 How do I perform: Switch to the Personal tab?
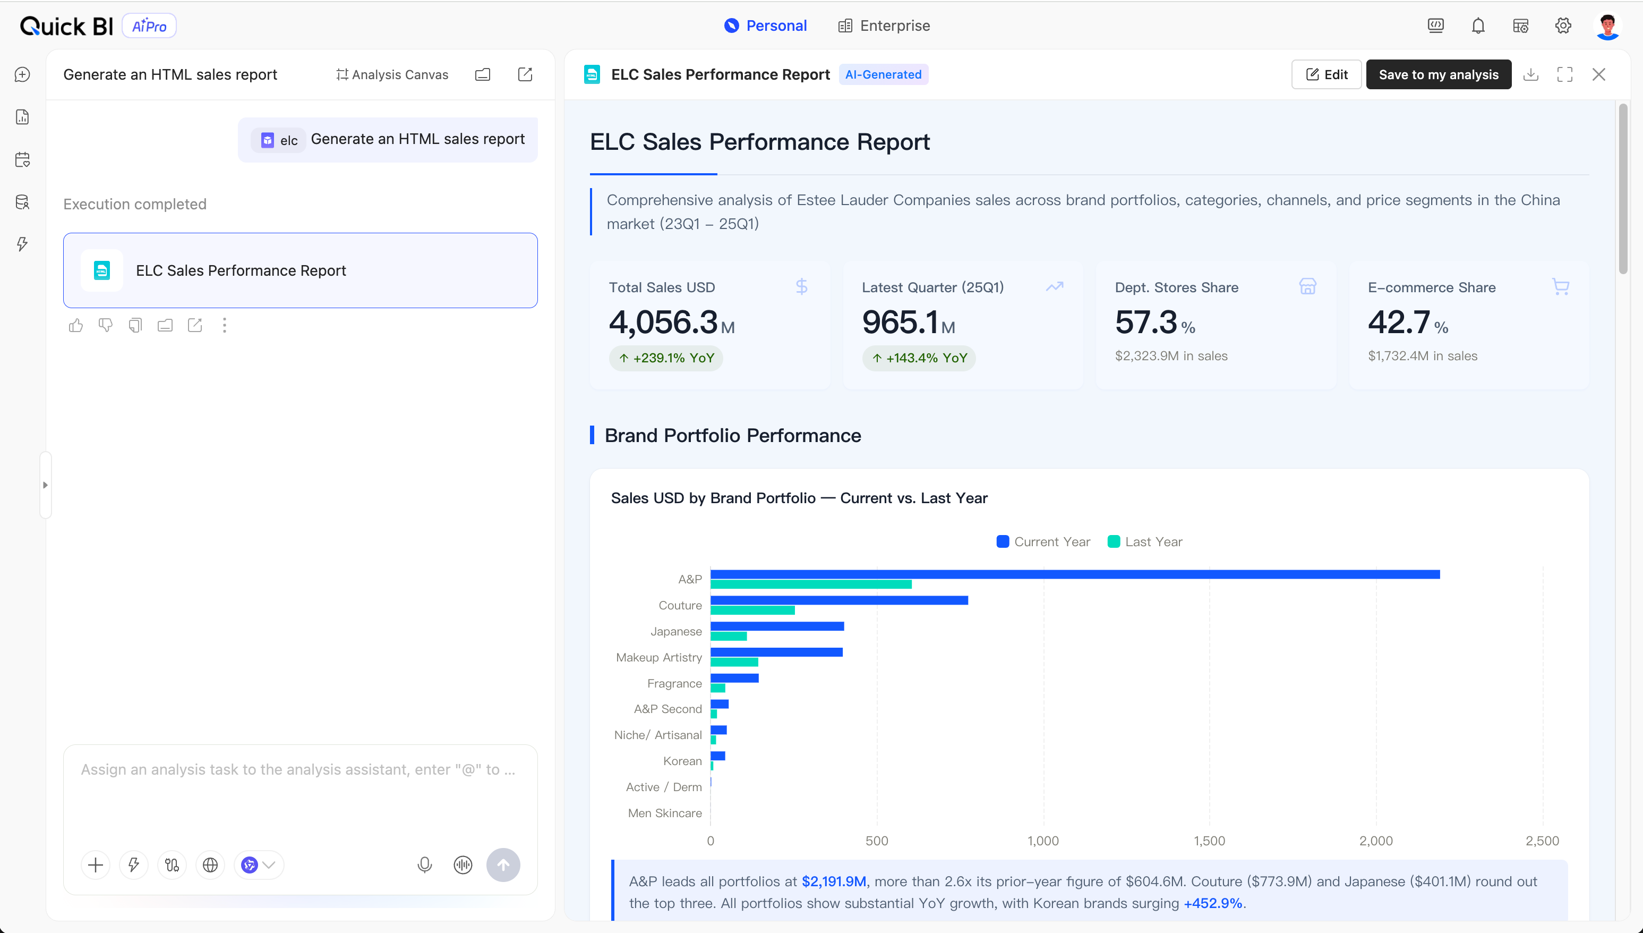coord(765,26)
